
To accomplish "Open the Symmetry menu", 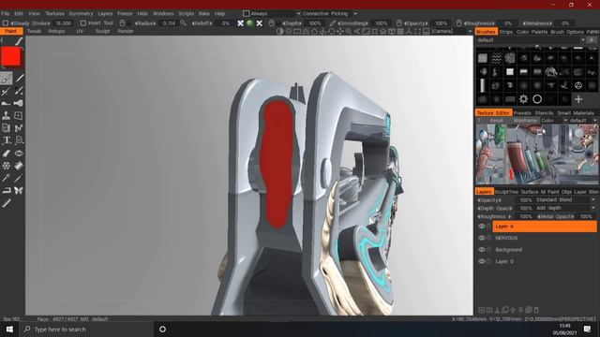I will 82,14.
